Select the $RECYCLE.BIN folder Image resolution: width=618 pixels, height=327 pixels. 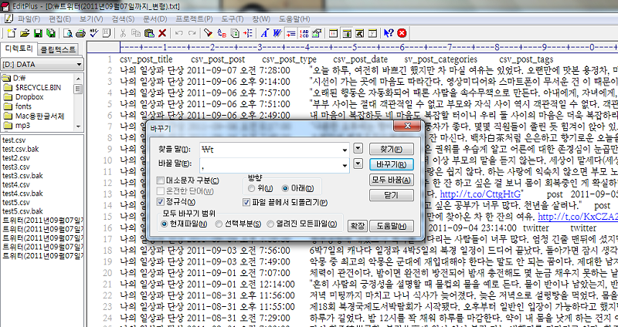tap(38, 87)
